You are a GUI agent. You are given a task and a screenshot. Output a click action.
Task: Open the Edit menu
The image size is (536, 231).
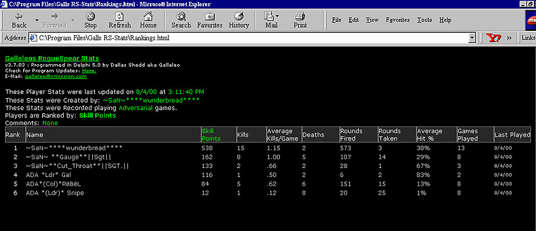point(354,20)
